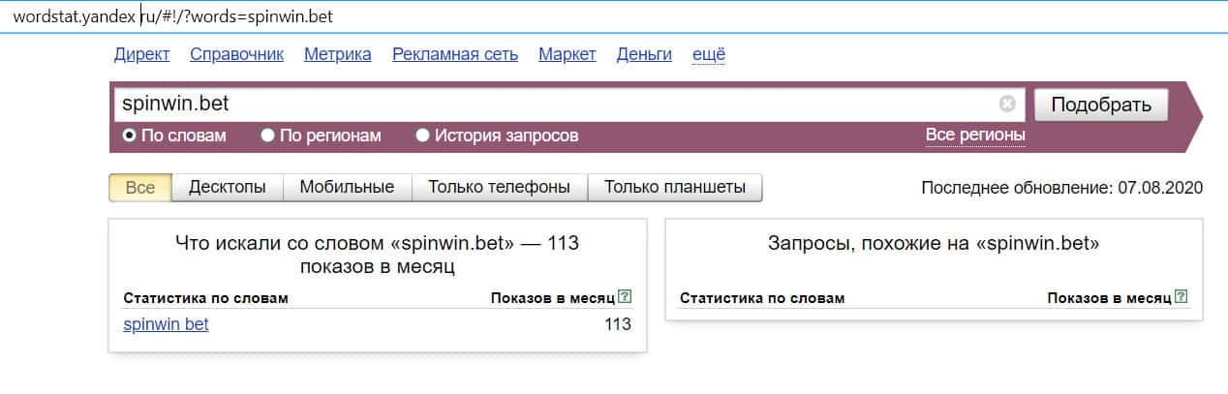Viewport: 1228px width, 394px height.
Task: Click help icon in similar queries panel
Action: (x=1182, y=297)
